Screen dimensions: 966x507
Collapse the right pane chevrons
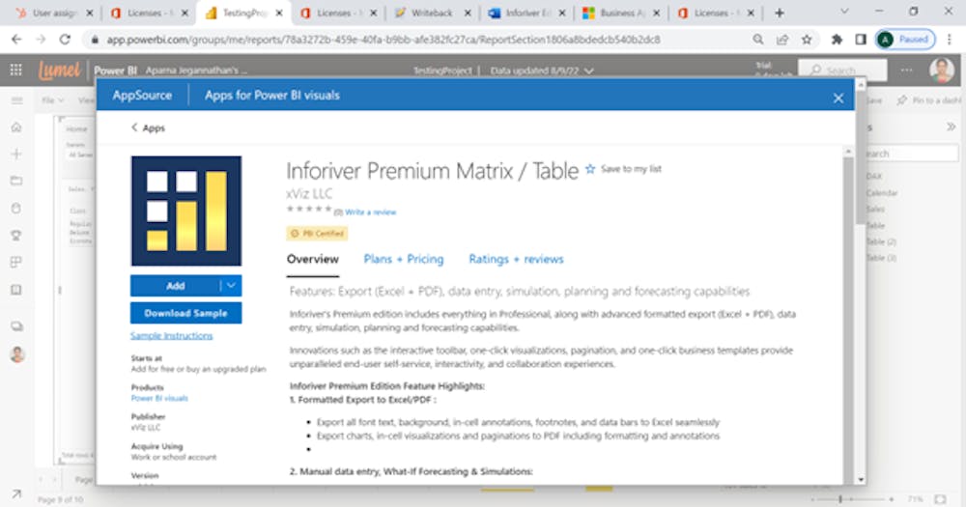952,127
